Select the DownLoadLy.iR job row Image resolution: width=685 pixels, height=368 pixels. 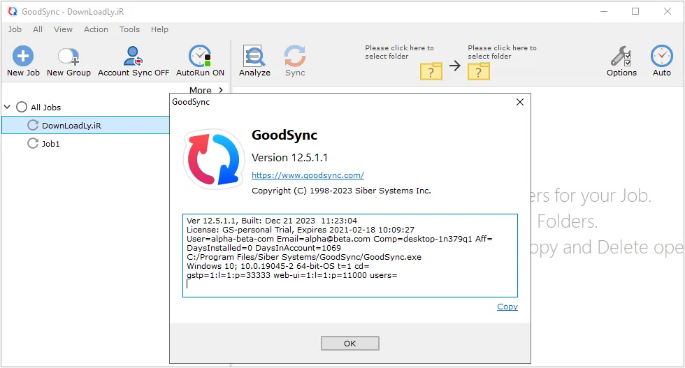[85, 125]
